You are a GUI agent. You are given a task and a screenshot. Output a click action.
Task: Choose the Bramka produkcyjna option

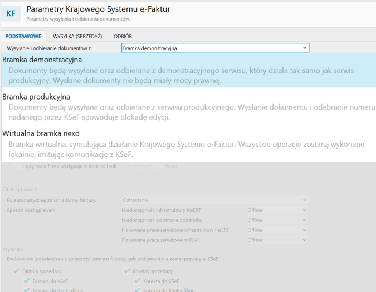tap(36, 97)
